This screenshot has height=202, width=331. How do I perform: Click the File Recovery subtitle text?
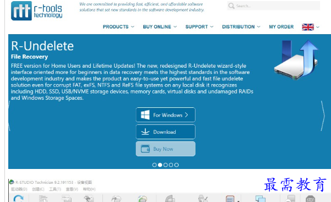[x=29, y=57]
